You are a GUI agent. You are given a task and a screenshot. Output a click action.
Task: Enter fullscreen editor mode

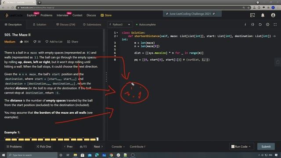pyautogui.click(x=275, y=25)
